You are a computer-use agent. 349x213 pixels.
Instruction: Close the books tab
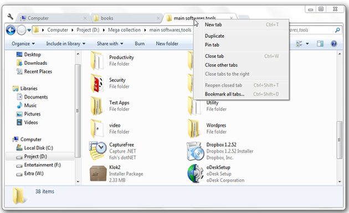[158, 18]
